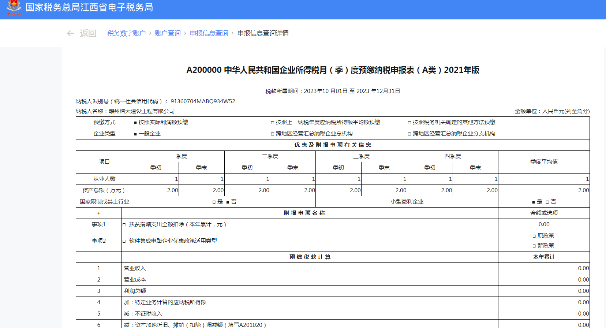This screenshot has height=328, width=606.
Task: Select the 原政策 option
Action: (x=534, y=236)
